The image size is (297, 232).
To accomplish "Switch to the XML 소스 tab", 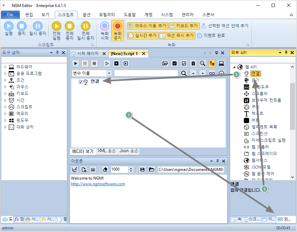I will [107, 151].
